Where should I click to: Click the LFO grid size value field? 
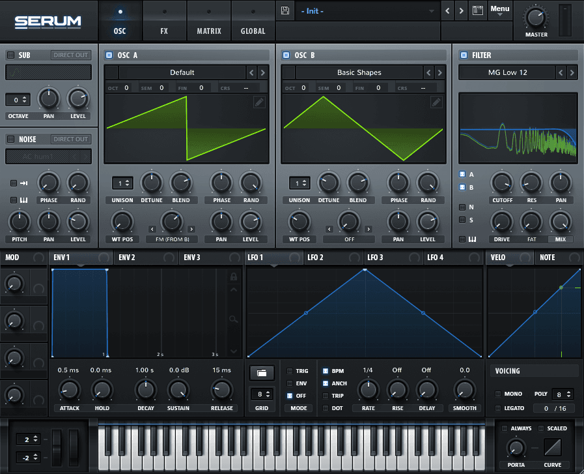coord(262,394)
